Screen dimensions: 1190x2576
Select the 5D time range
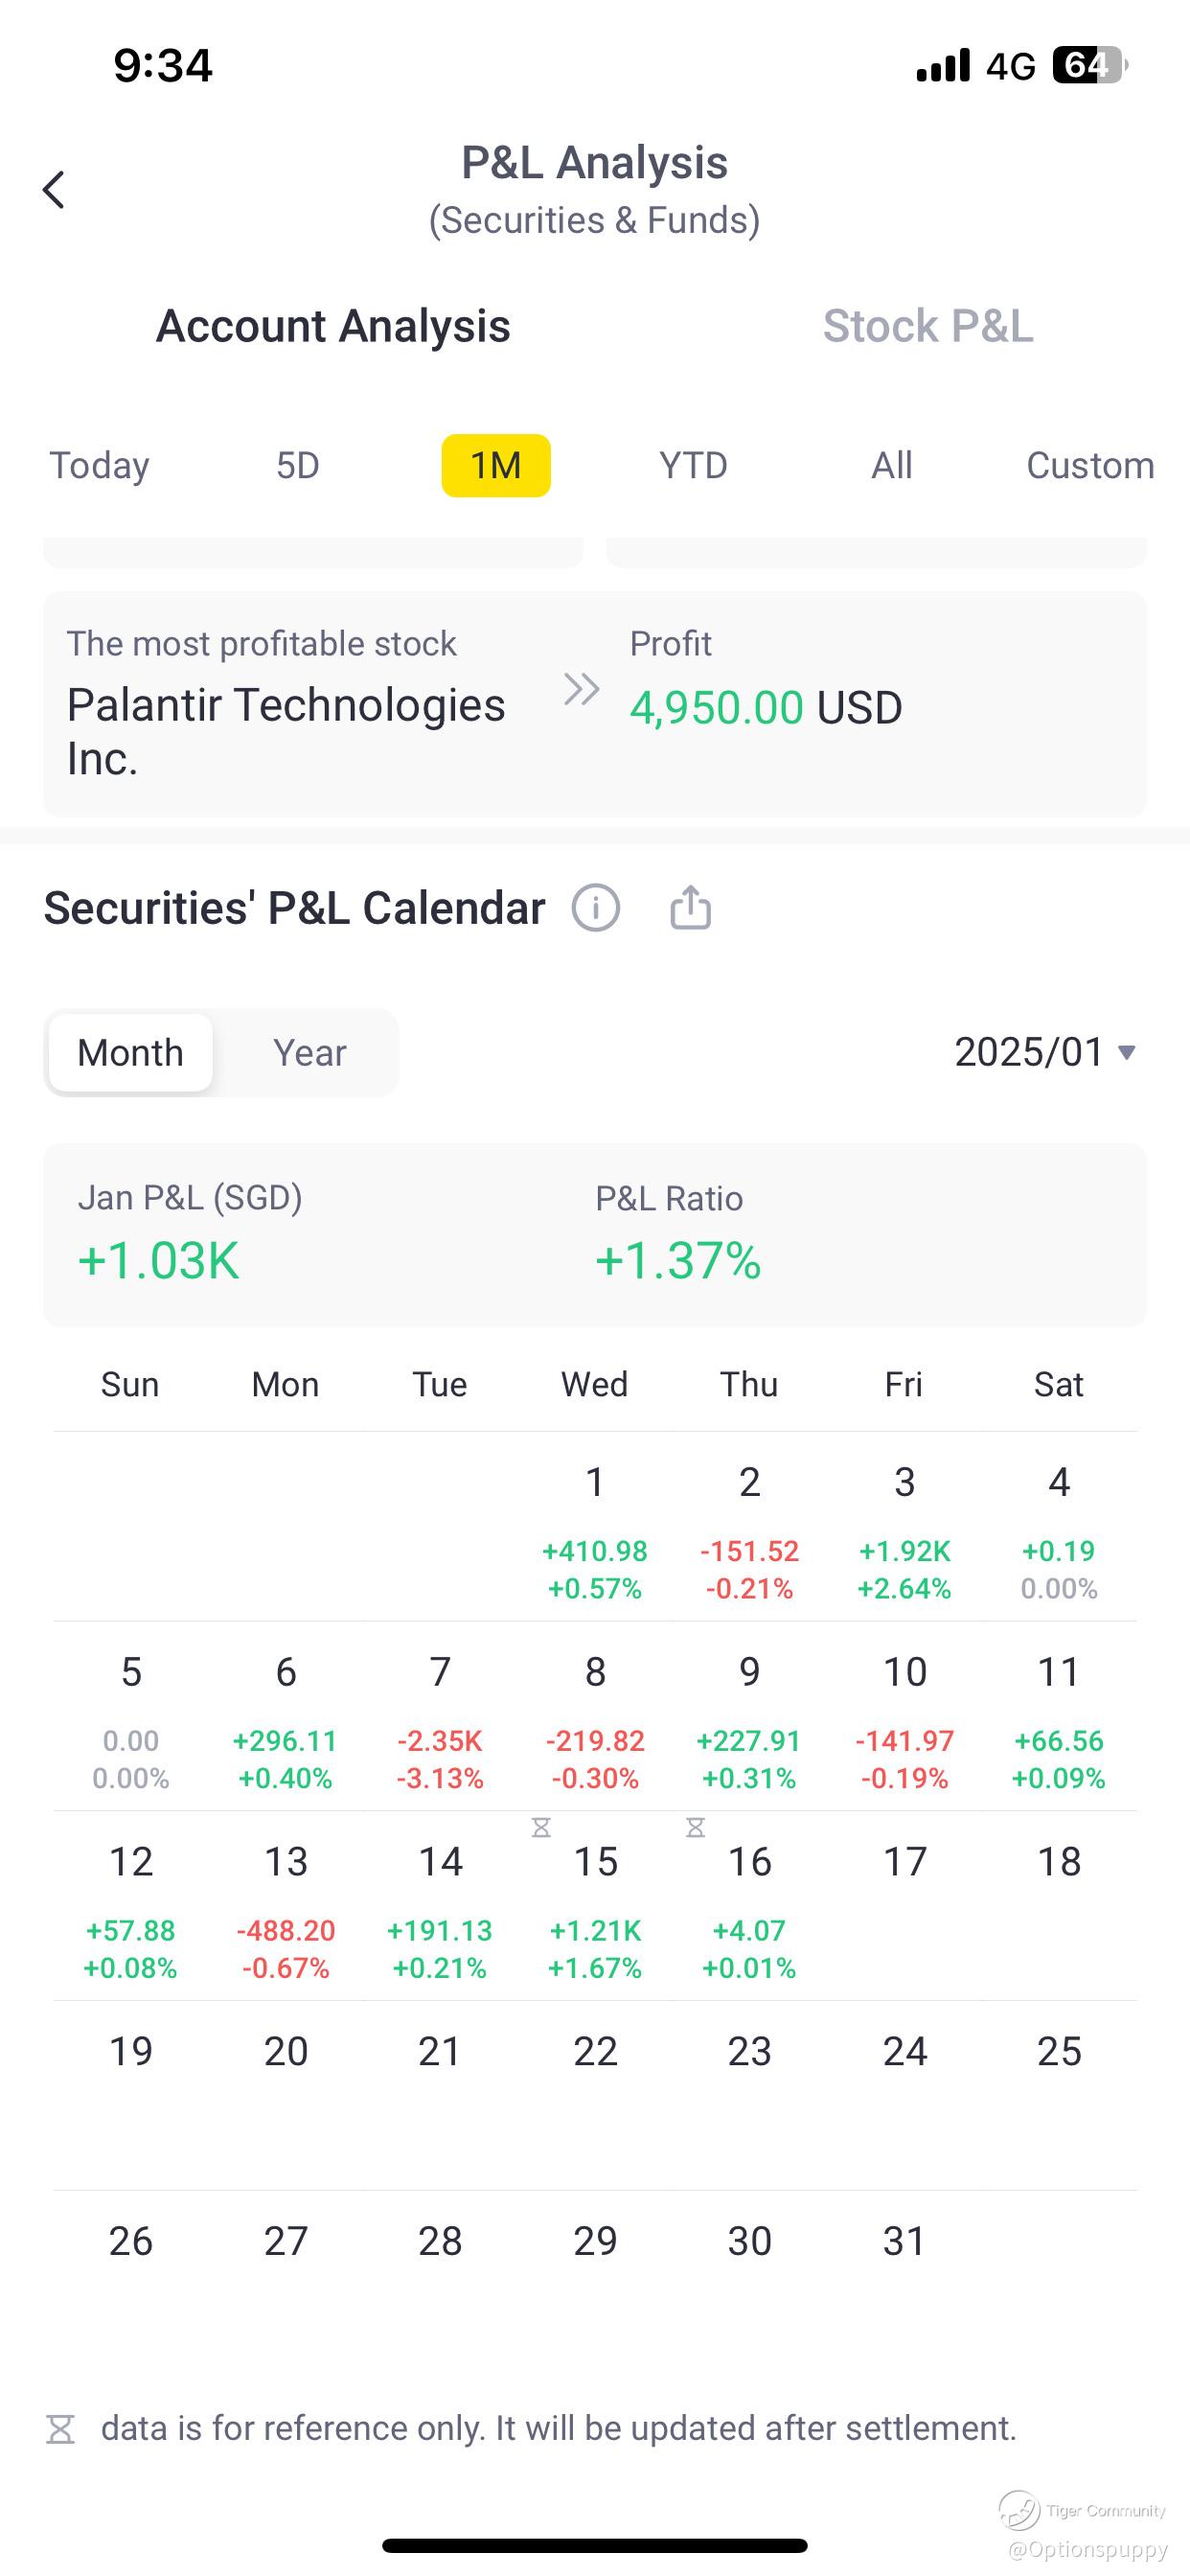pos(298,466)
